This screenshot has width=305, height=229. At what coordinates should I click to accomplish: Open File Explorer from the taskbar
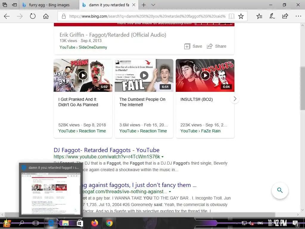(65, 223)
